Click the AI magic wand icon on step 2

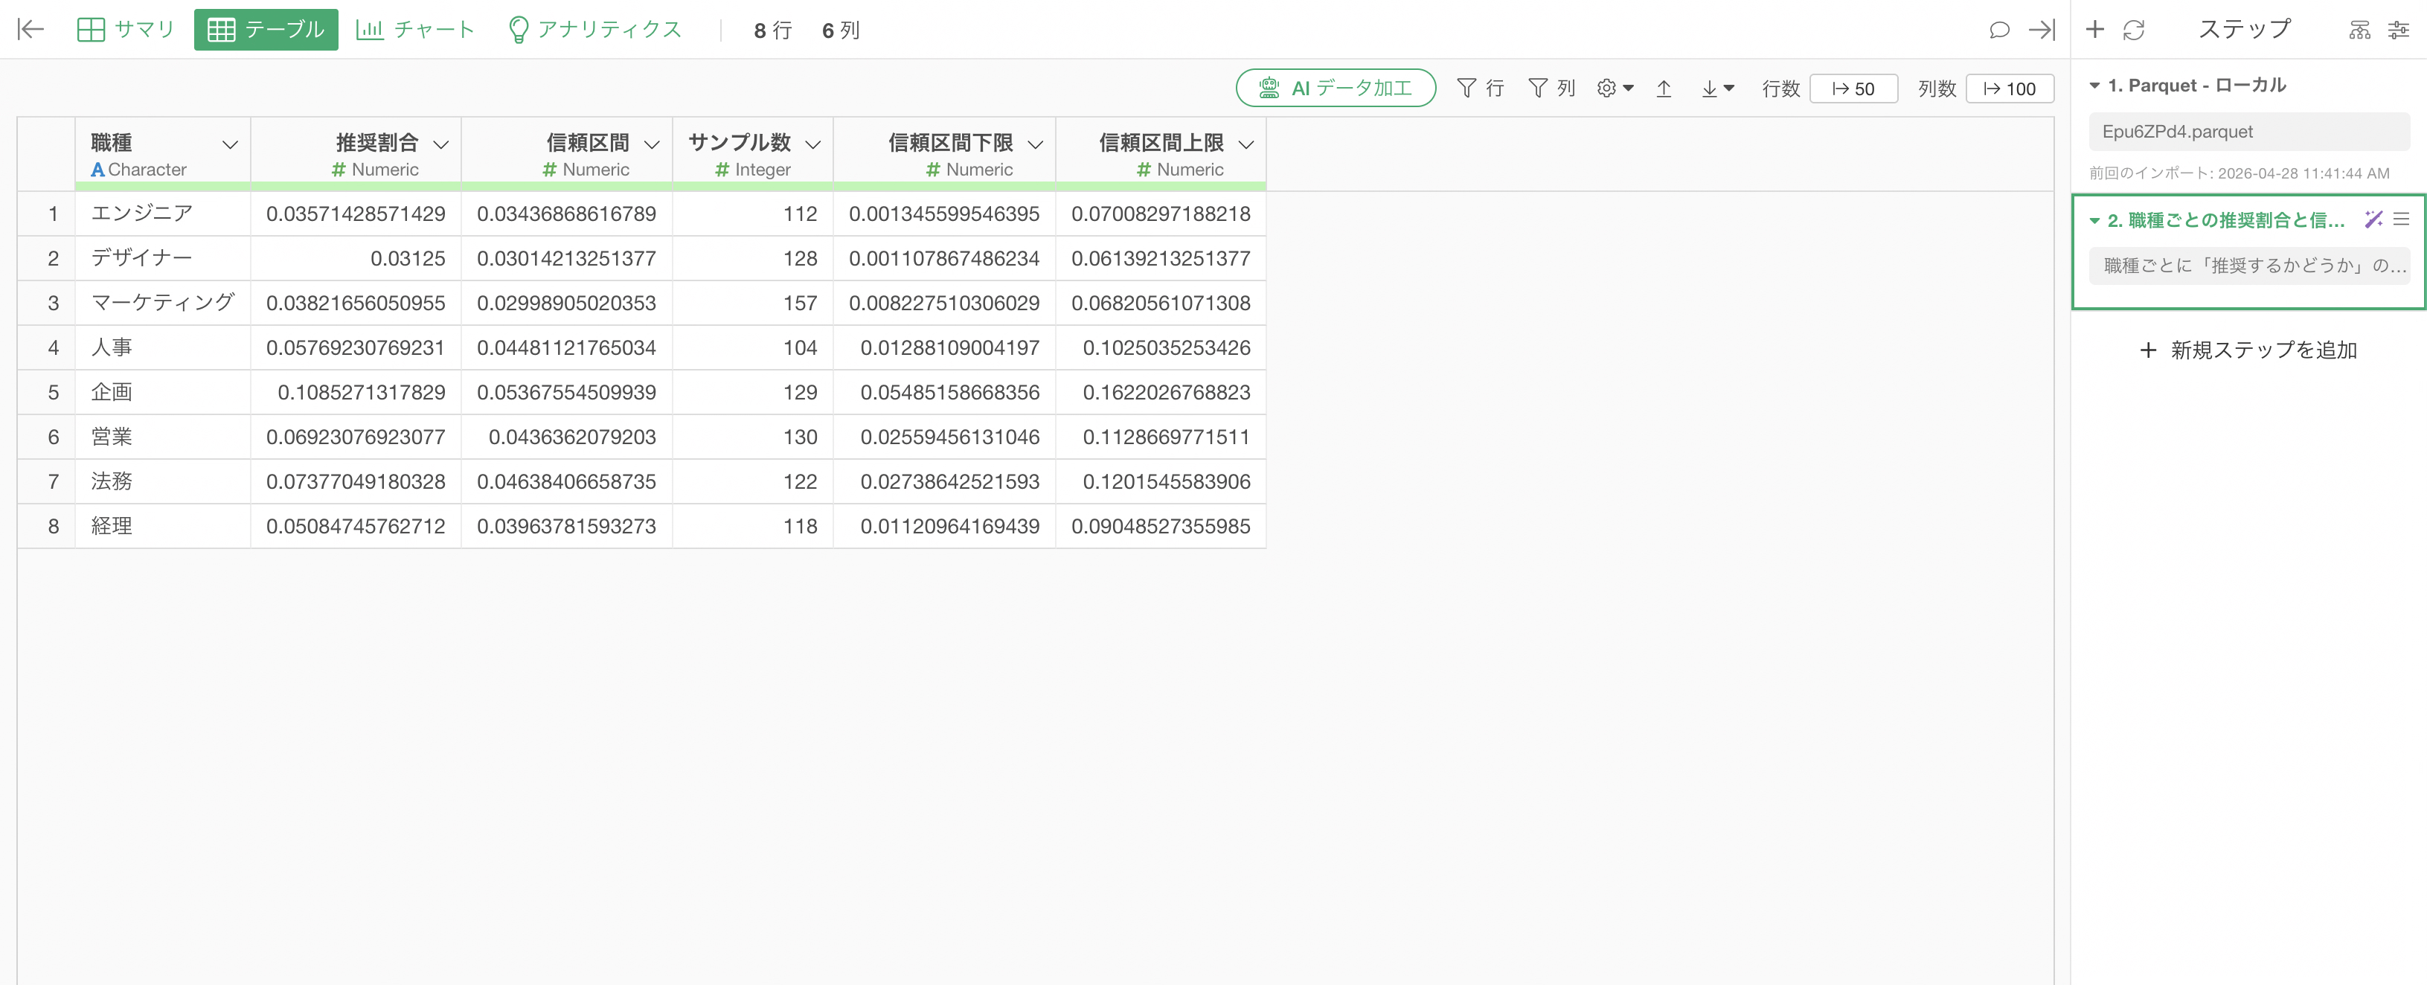coord(2373,219)
